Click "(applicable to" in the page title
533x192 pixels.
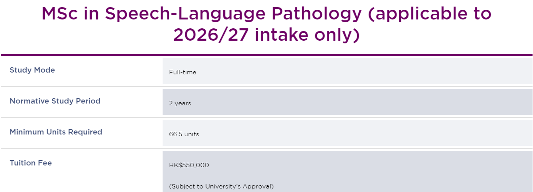pos(430,15)
